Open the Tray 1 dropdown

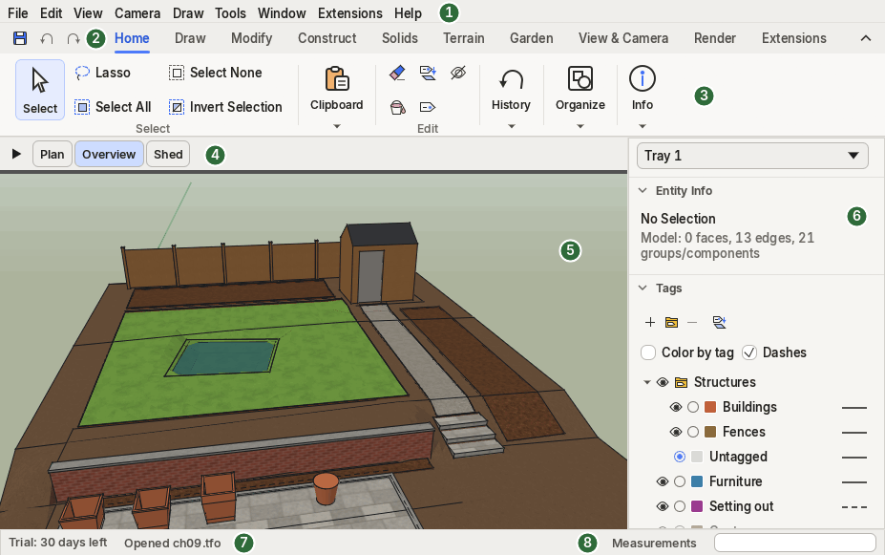click(x=752, y=156)
